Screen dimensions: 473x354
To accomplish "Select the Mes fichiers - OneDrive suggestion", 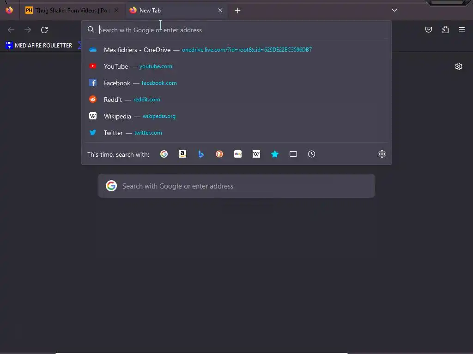I will click(236, 50).
